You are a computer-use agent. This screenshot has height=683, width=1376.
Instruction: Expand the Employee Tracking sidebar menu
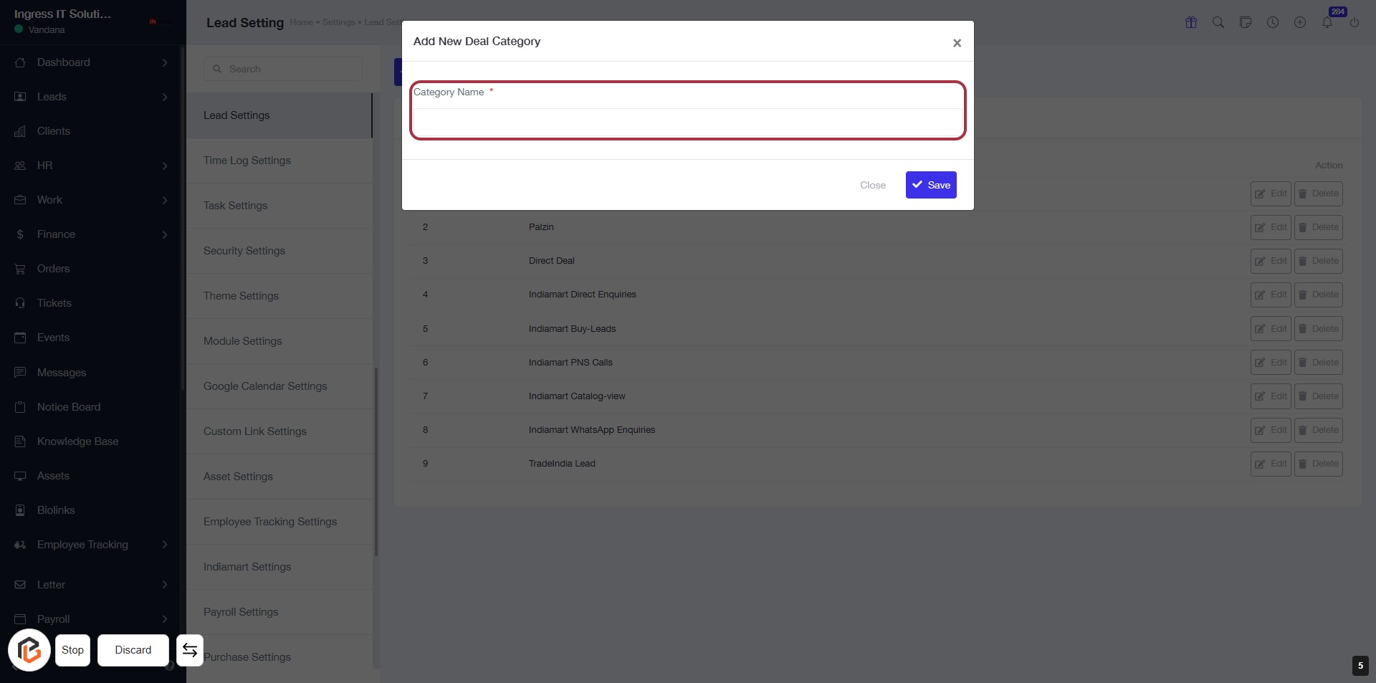(165, 545)
